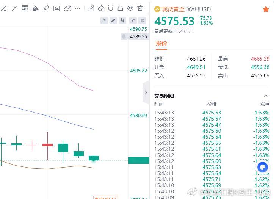Select the trade row priced 4575.57
Image resolution: width=274 pixels, height=199 pixels.
tap(212, 119)
